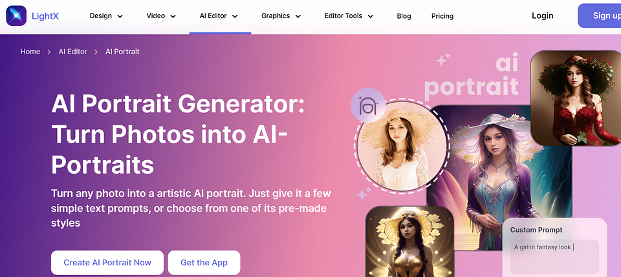Select the straw hat portrait photo

tap(402, 146)
